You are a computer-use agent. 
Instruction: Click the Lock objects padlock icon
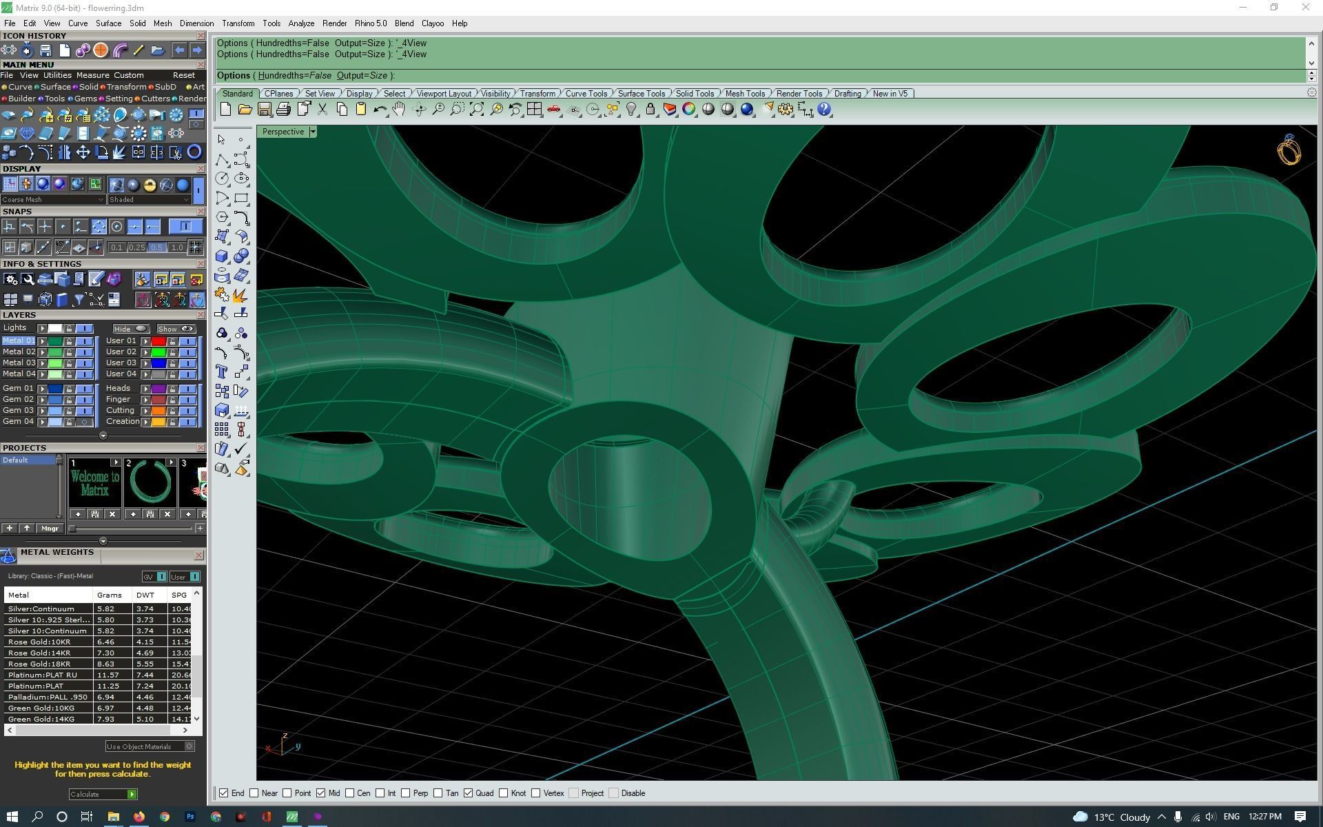pyautogui.click(x=650, y=110)
